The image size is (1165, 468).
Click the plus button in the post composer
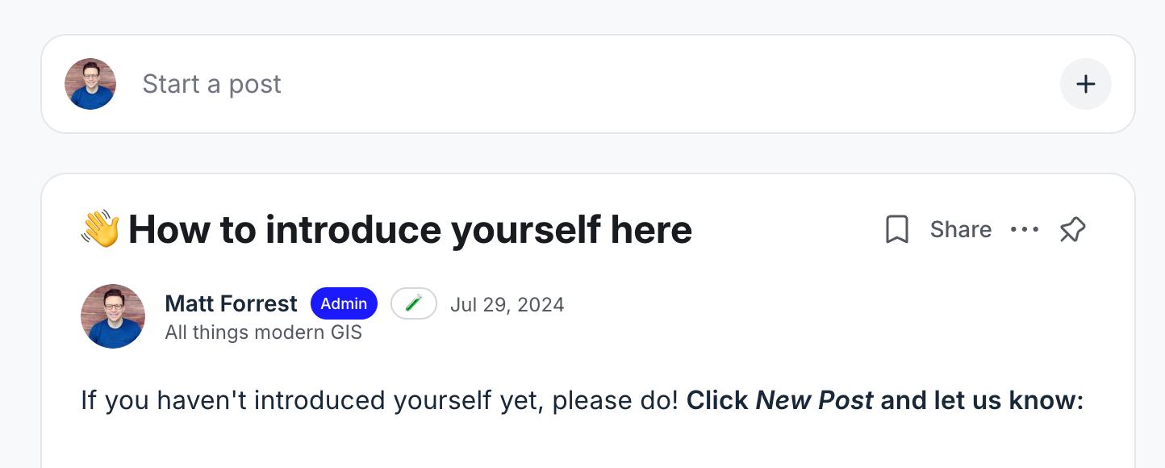click(1085, 84)
